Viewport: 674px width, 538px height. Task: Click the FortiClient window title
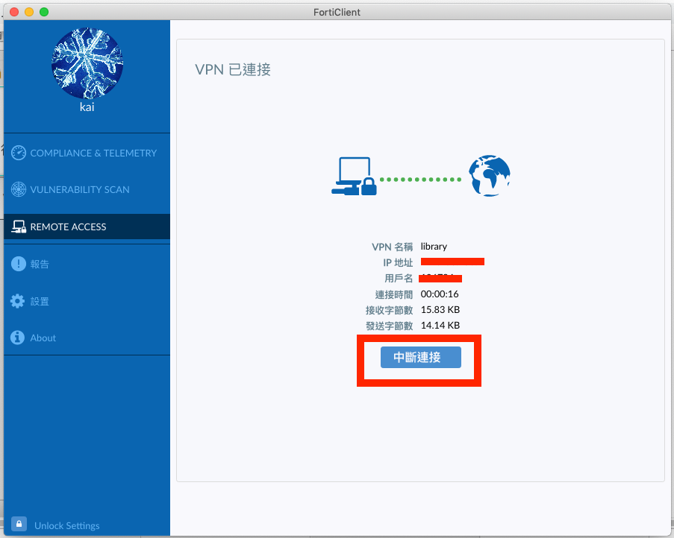(x=337, y=12)
